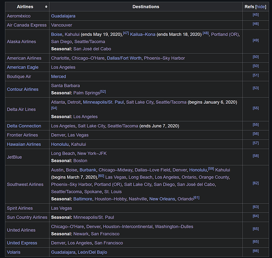
Task: Open the Alaska Airlines link
Action: pyautogui.click(x=21, y=41)
